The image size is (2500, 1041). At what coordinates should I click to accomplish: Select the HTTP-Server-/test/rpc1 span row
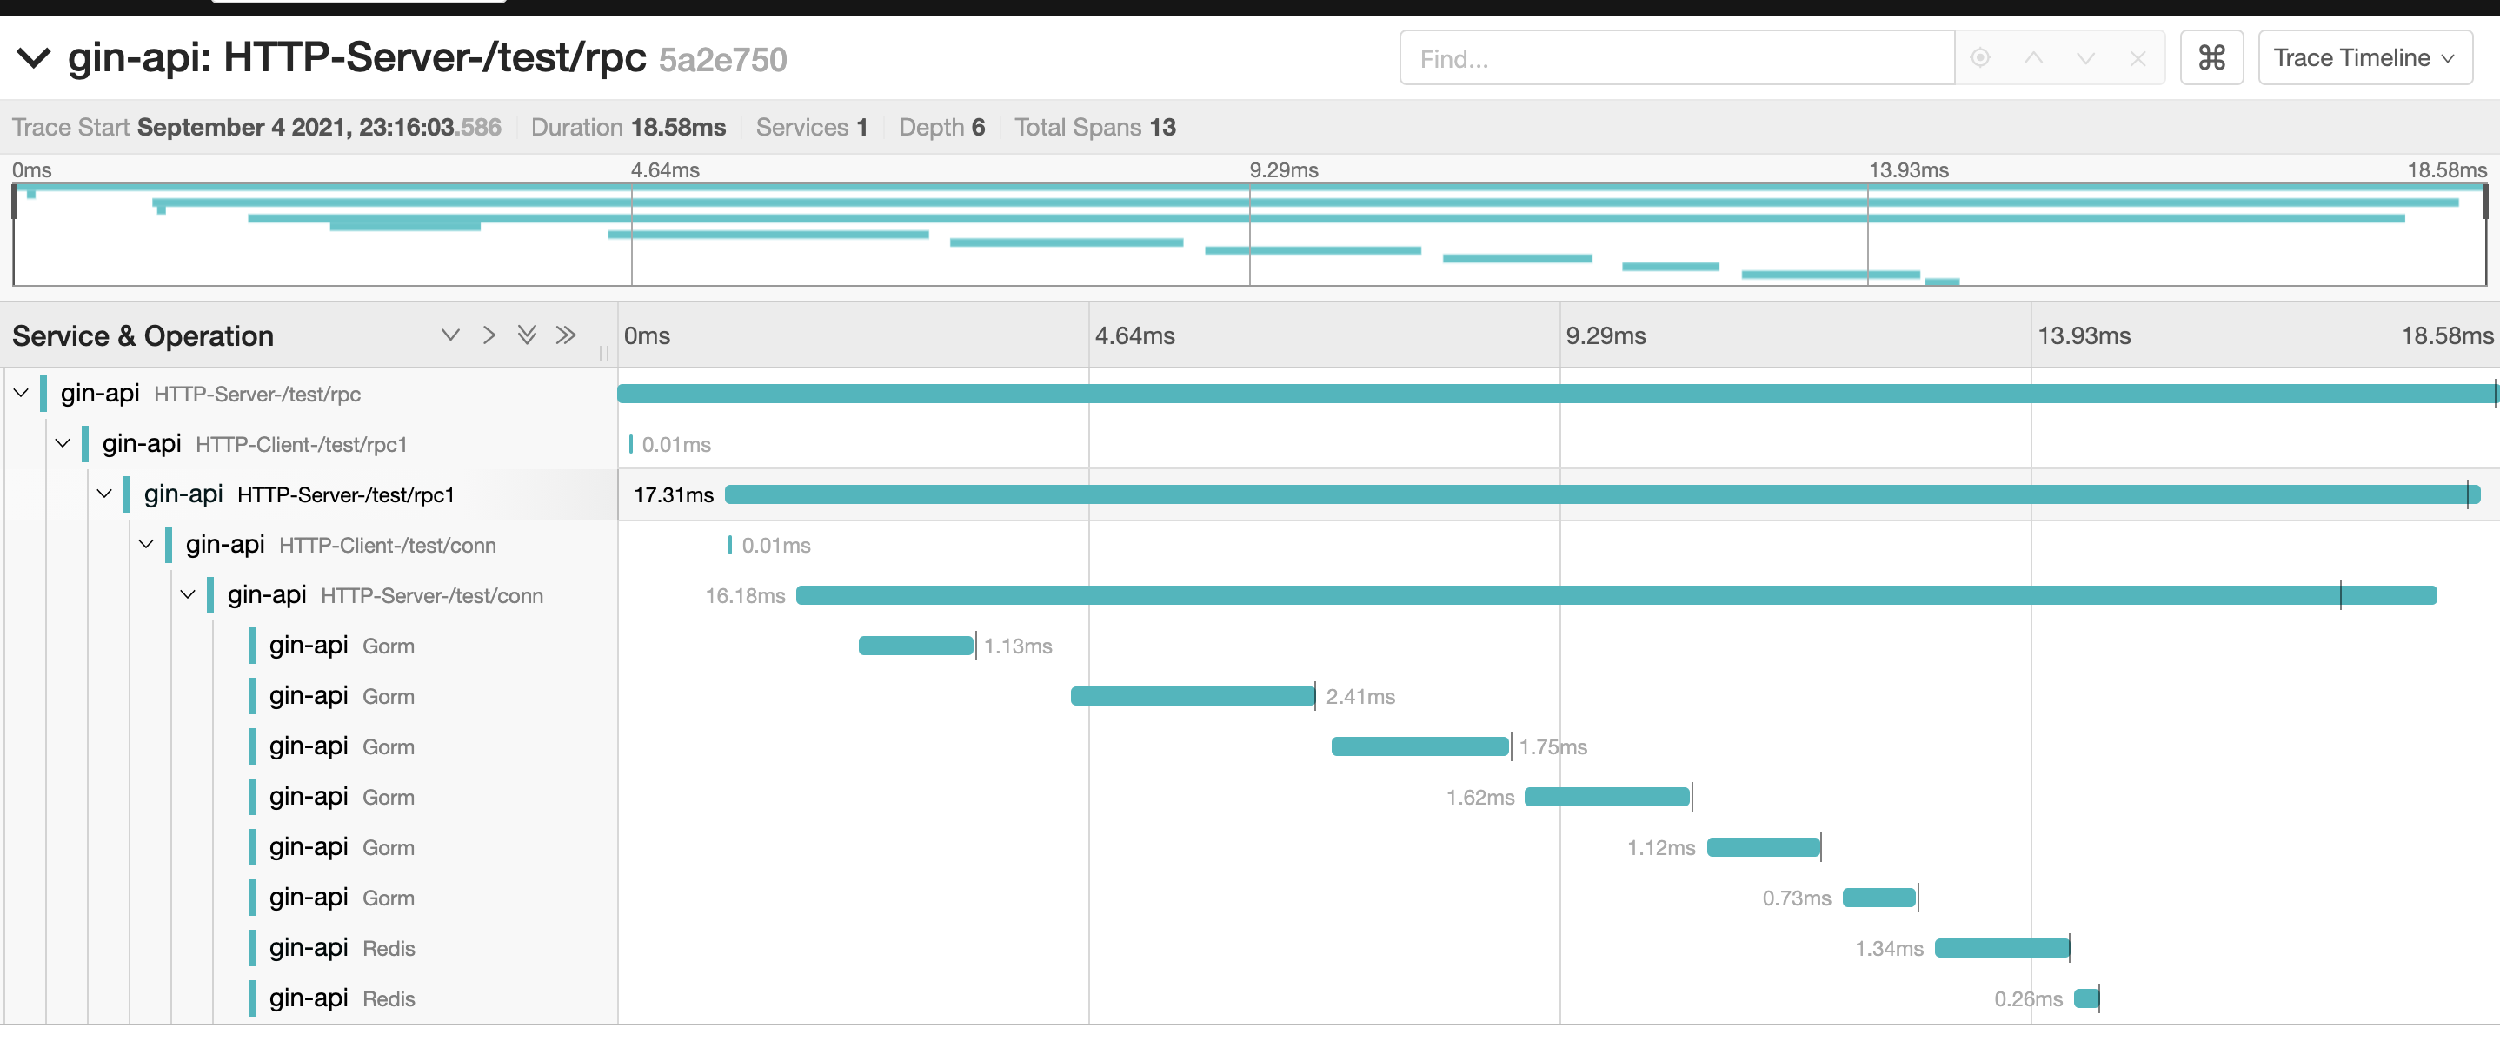347,494
